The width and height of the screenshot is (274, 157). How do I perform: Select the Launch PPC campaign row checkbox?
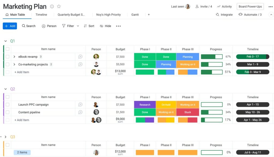pos(7,104)
